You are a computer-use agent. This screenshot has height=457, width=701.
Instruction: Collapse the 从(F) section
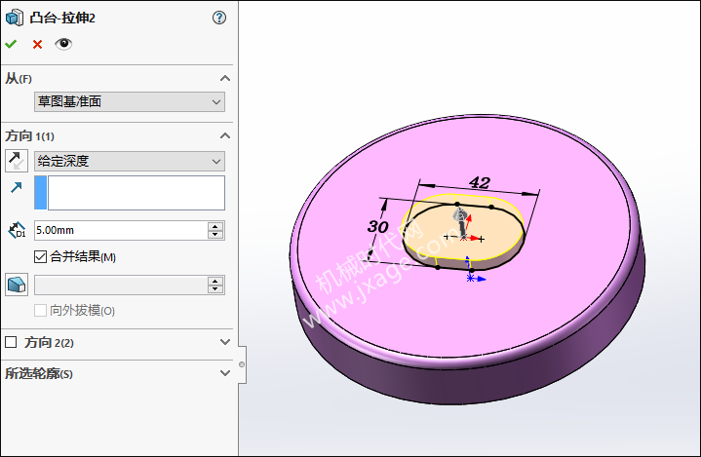pos(225,79)
